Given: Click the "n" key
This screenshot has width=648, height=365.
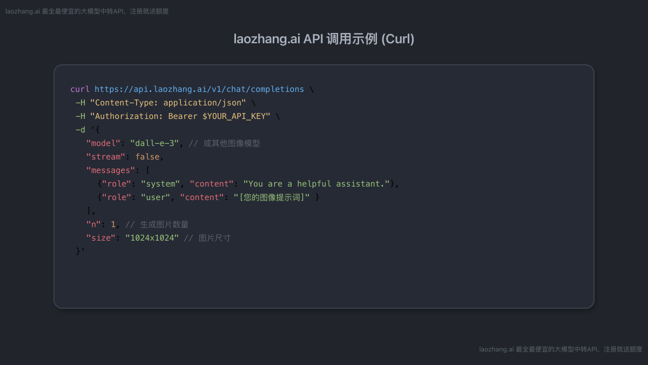Looking at the screenshot, I should (93, 224).
